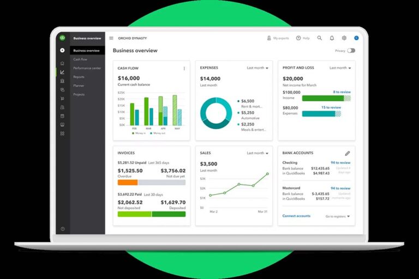The width and height of the screenshot is (419, 279).
Task: Open Cash Flow card three-dot menu
Action: tap(184, 69)
